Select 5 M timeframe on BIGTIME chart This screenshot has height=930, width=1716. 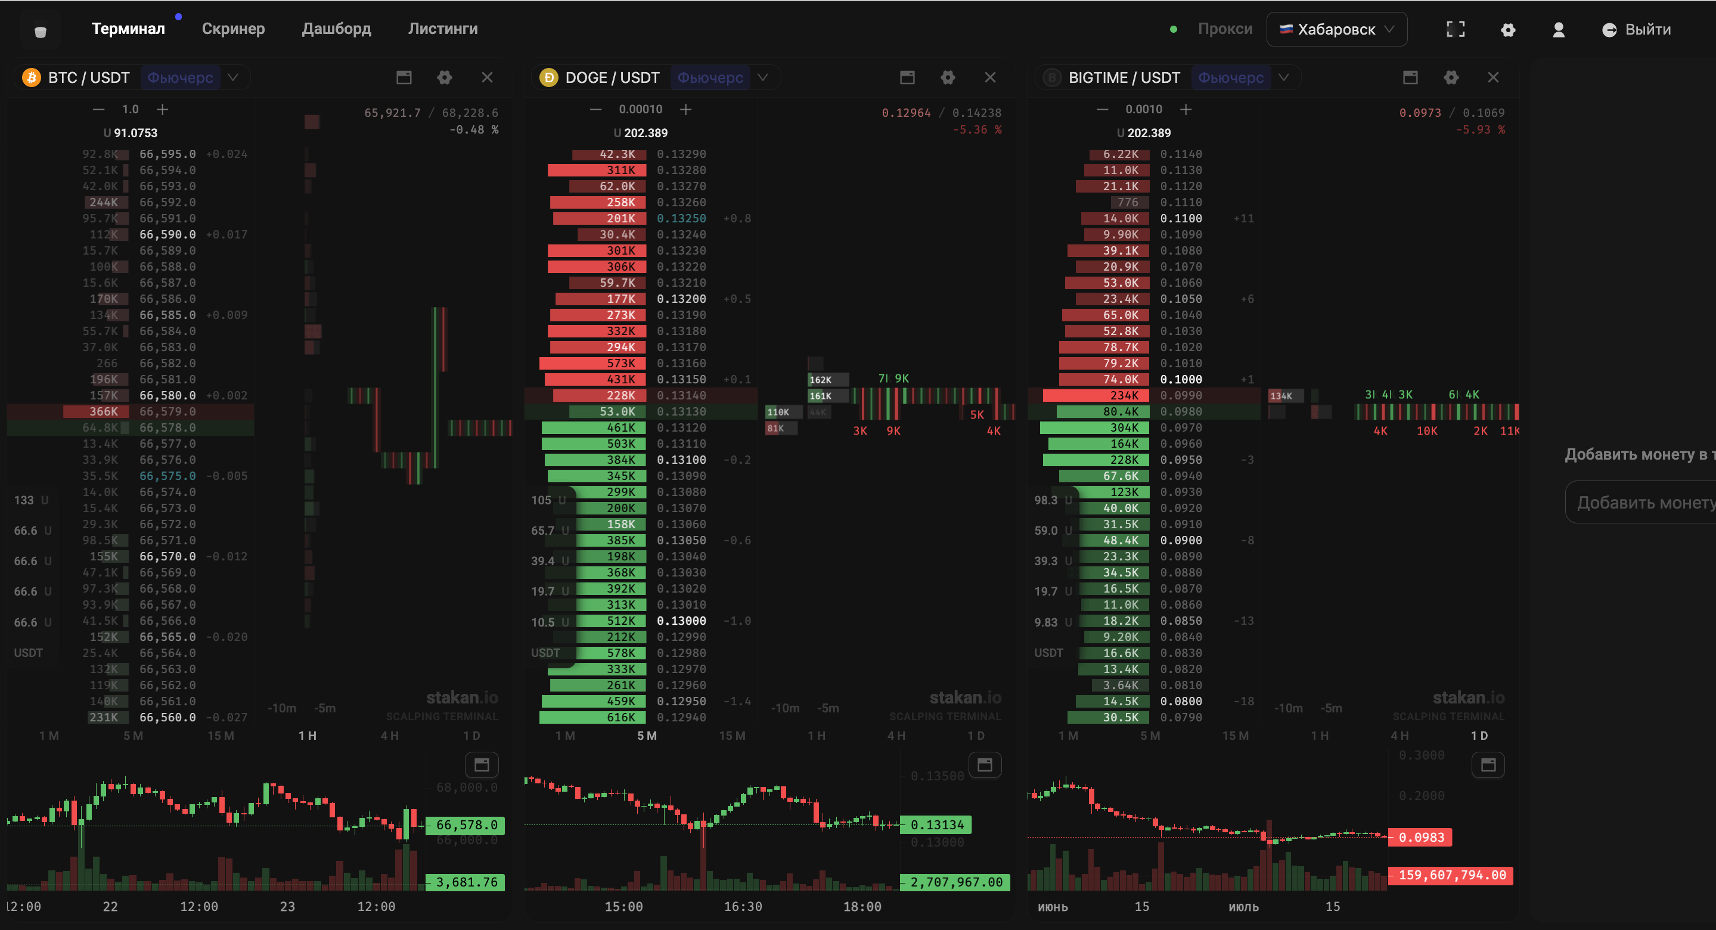coord(1150,736)
